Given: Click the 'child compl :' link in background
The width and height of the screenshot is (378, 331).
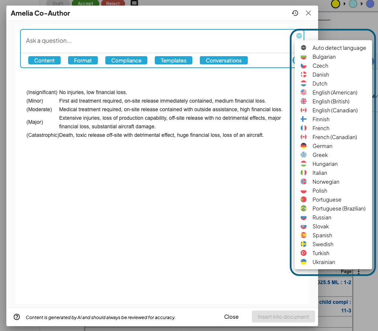Looking at the screenshot, I should [335, 302].
